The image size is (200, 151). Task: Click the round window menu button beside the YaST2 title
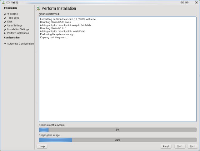[x=8, y=2]
